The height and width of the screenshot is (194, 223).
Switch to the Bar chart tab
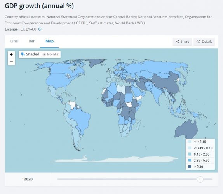pos(31,41)
